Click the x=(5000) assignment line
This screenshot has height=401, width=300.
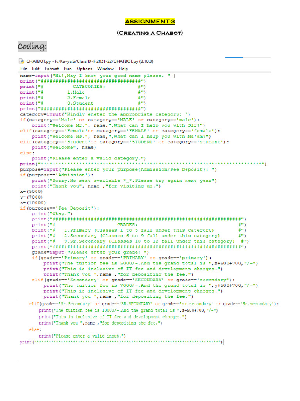[31, 191]
